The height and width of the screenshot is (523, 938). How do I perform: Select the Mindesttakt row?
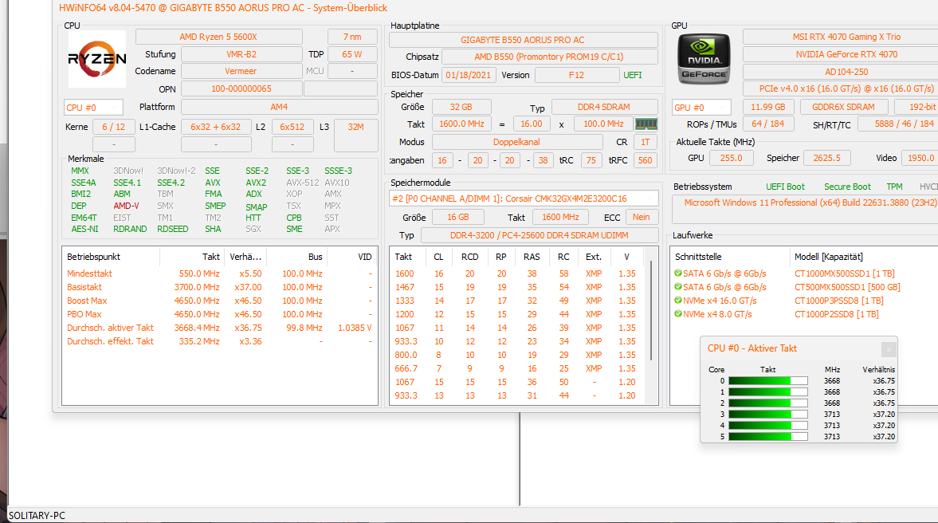(219, 273)
